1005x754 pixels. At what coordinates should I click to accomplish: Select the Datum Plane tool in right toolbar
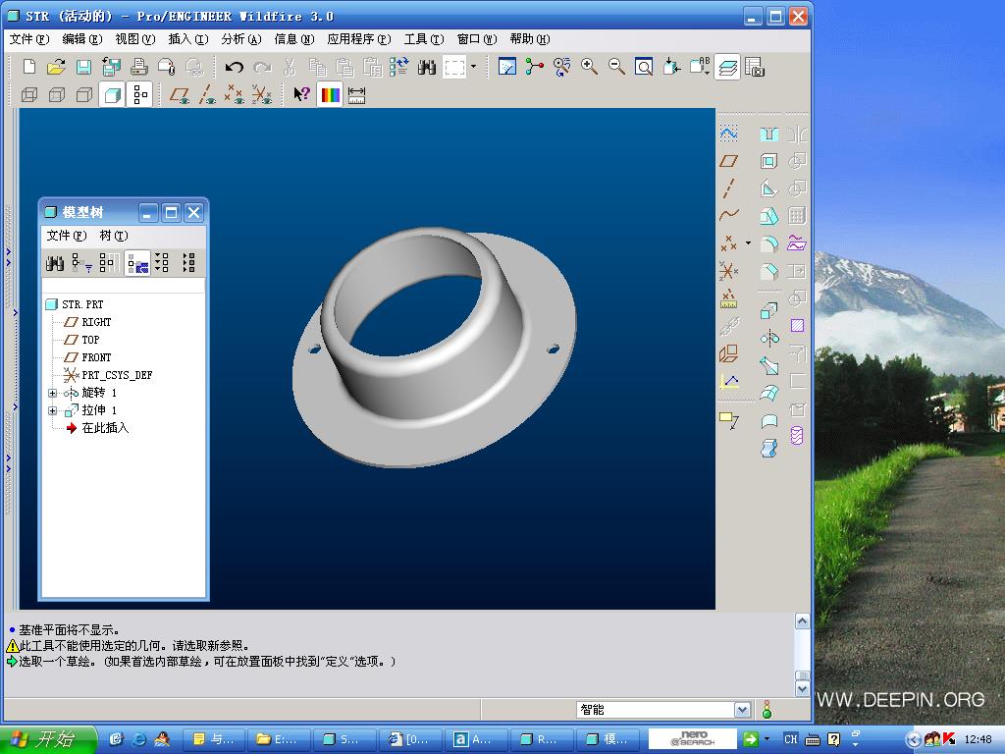coord(729,161)
